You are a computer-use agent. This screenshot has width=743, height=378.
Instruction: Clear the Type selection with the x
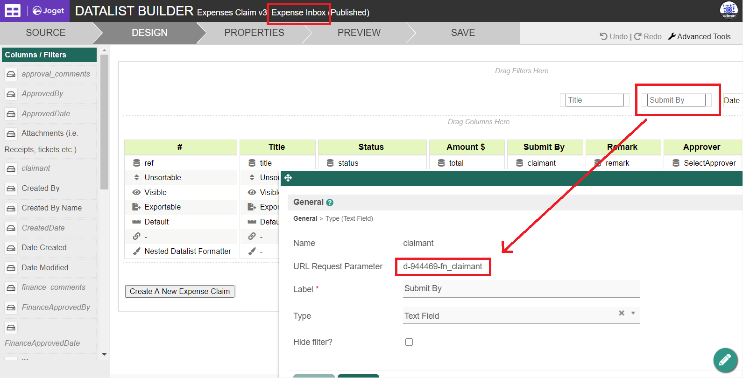tap(622, 313)
